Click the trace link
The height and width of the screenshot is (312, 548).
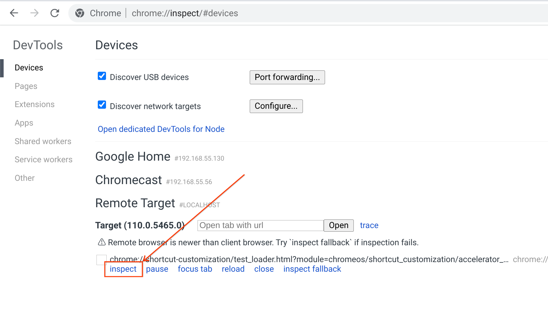[369, 225]
